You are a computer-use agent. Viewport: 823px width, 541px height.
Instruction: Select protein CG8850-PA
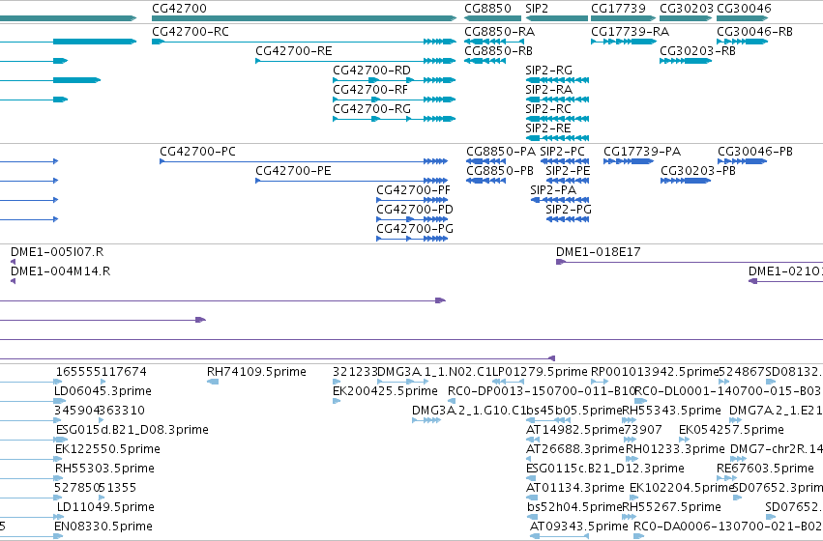coord(486,161)
